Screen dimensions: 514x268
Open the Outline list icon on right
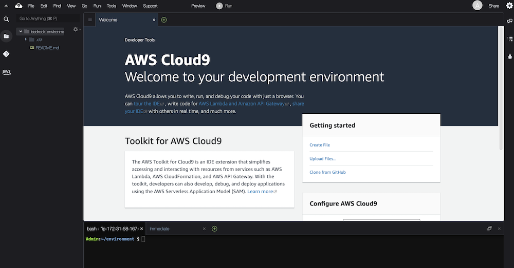[x=510, y=39]
